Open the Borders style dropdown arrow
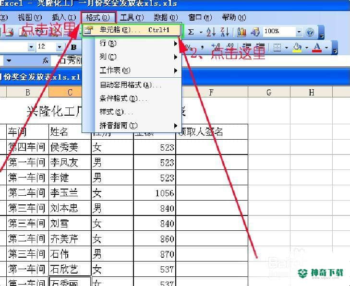350x286 pixels. [286, 48]
